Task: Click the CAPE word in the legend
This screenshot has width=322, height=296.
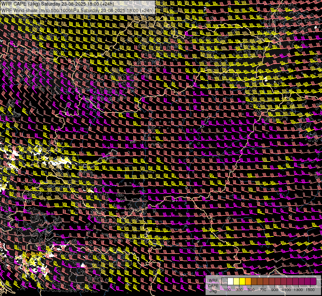Action: [x=213, y=286]
